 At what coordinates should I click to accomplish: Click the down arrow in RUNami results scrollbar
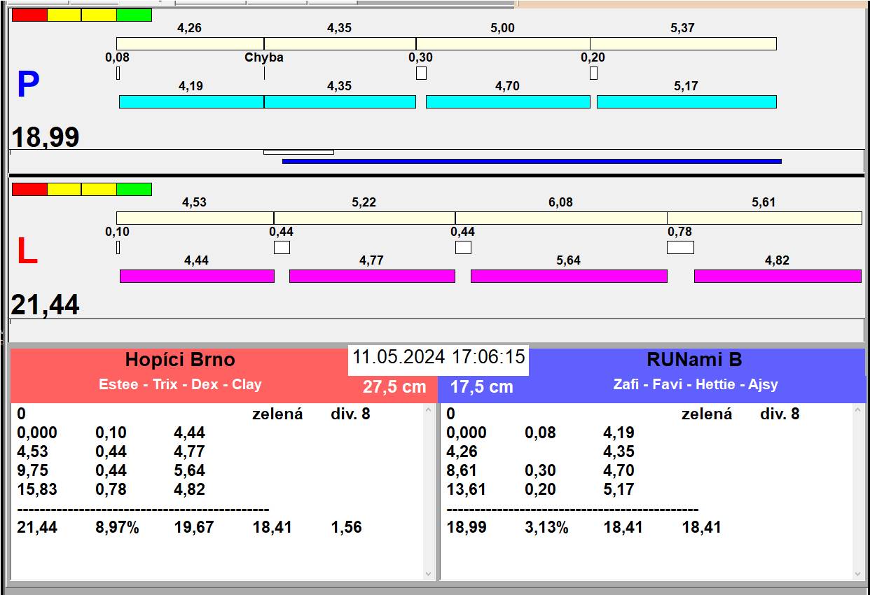858,573
